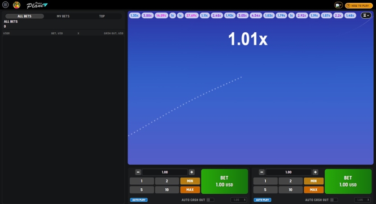This screenshot has width=376, height=204.
Task: Click the round game logo icon
Action: (x=17, y=5)
